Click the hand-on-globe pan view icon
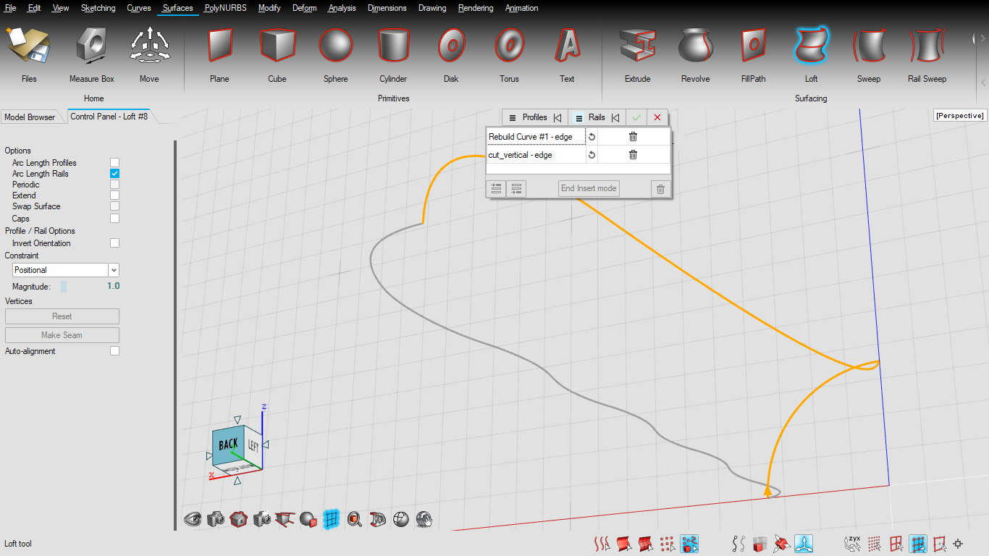Screen dimensions: 989x556 click(424, 518)
